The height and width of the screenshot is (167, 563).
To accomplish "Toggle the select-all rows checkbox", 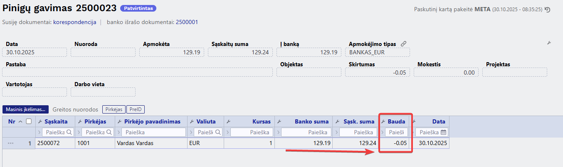I will 29,121.
